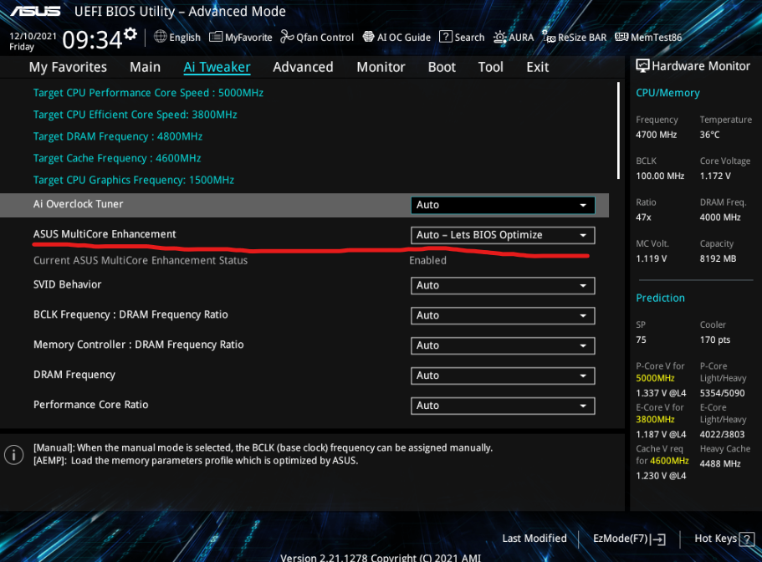Viewport: 762px width, 562px height.
Task: Click Target CPU Performance Core Speed text
Action: click(148, 93)
